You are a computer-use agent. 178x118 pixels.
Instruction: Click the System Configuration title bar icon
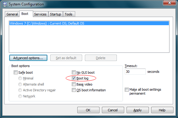5,4
